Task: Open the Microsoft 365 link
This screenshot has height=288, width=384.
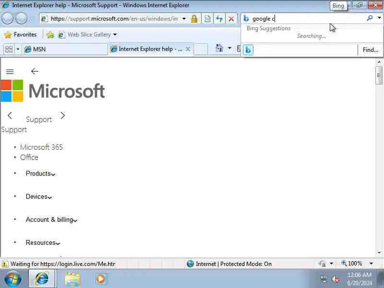Action: coord(41,147)
